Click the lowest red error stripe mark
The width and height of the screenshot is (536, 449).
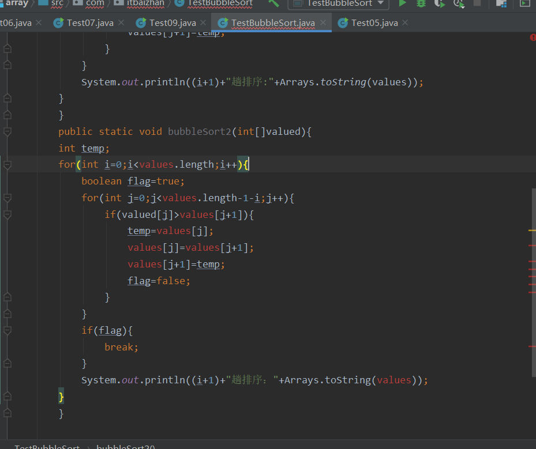pyautogui.click(x=532, y=346)
